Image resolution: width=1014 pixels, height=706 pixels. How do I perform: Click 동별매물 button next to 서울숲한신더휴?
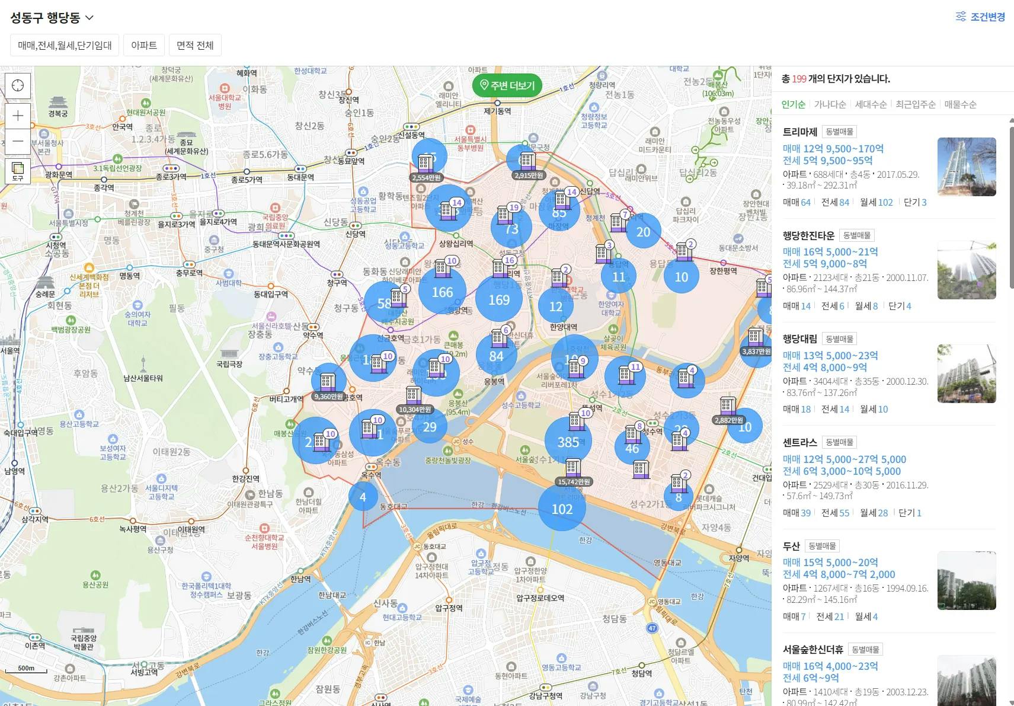865,649
